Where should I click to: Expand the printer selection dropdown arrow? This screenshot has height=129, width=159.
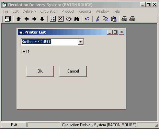pyautogui.click(x=81, y=42)
